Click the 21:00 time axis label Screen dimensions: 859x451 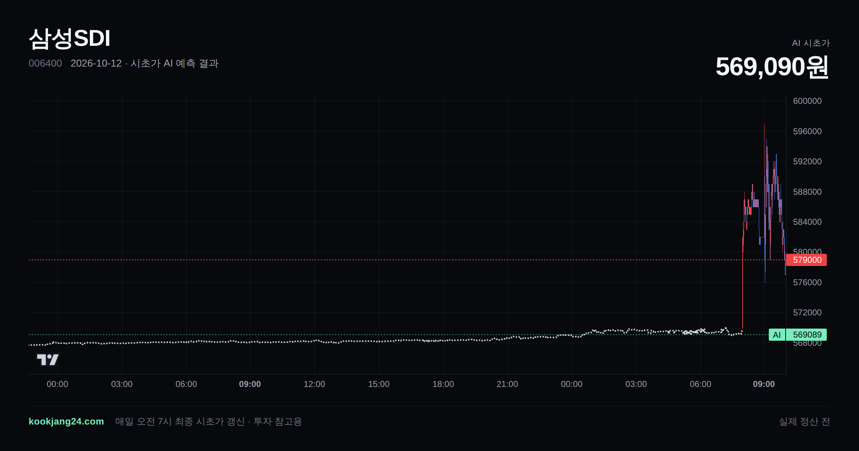click(x=507, y=384)
